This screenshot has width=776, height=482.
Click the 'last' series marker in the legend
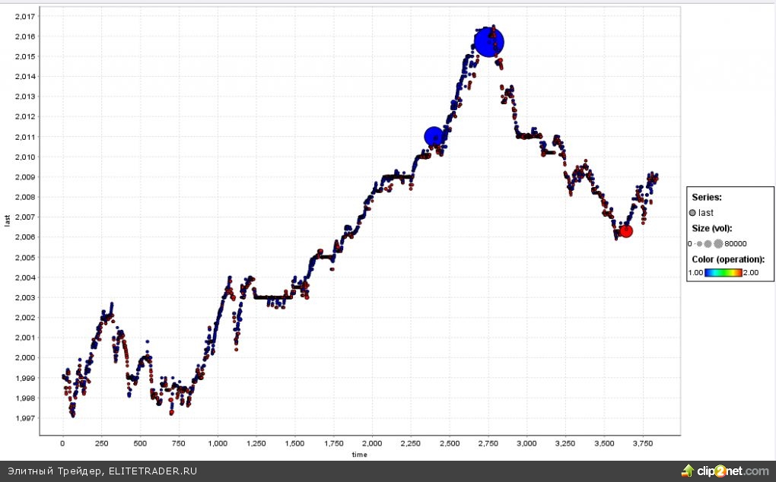click(692, 213)
